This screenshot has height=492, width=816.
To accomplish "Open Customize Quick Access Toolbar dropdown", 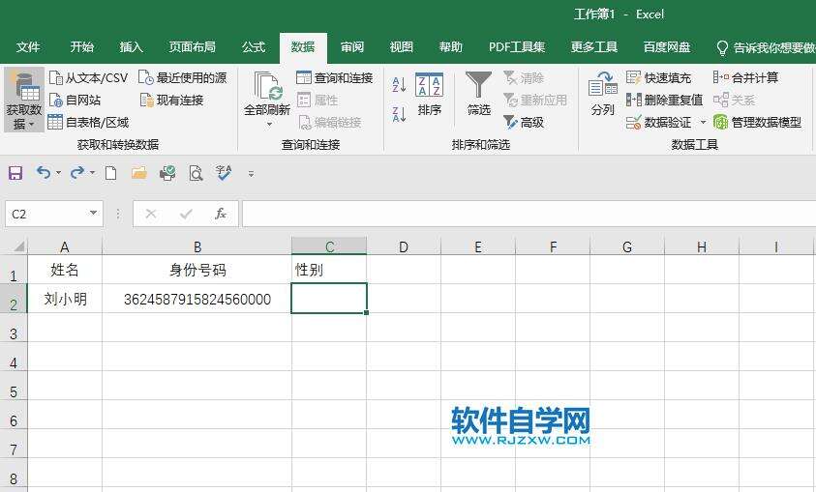I will [x=251, y=174].
